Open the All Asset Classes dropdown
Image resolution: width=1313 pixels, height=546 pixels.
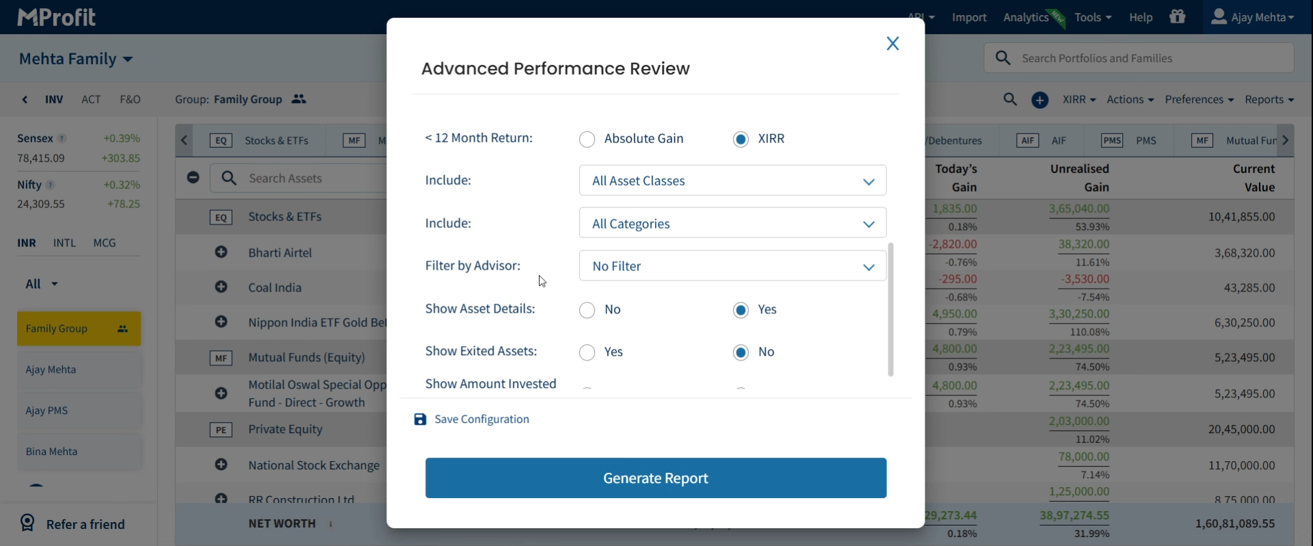[732, 181]
